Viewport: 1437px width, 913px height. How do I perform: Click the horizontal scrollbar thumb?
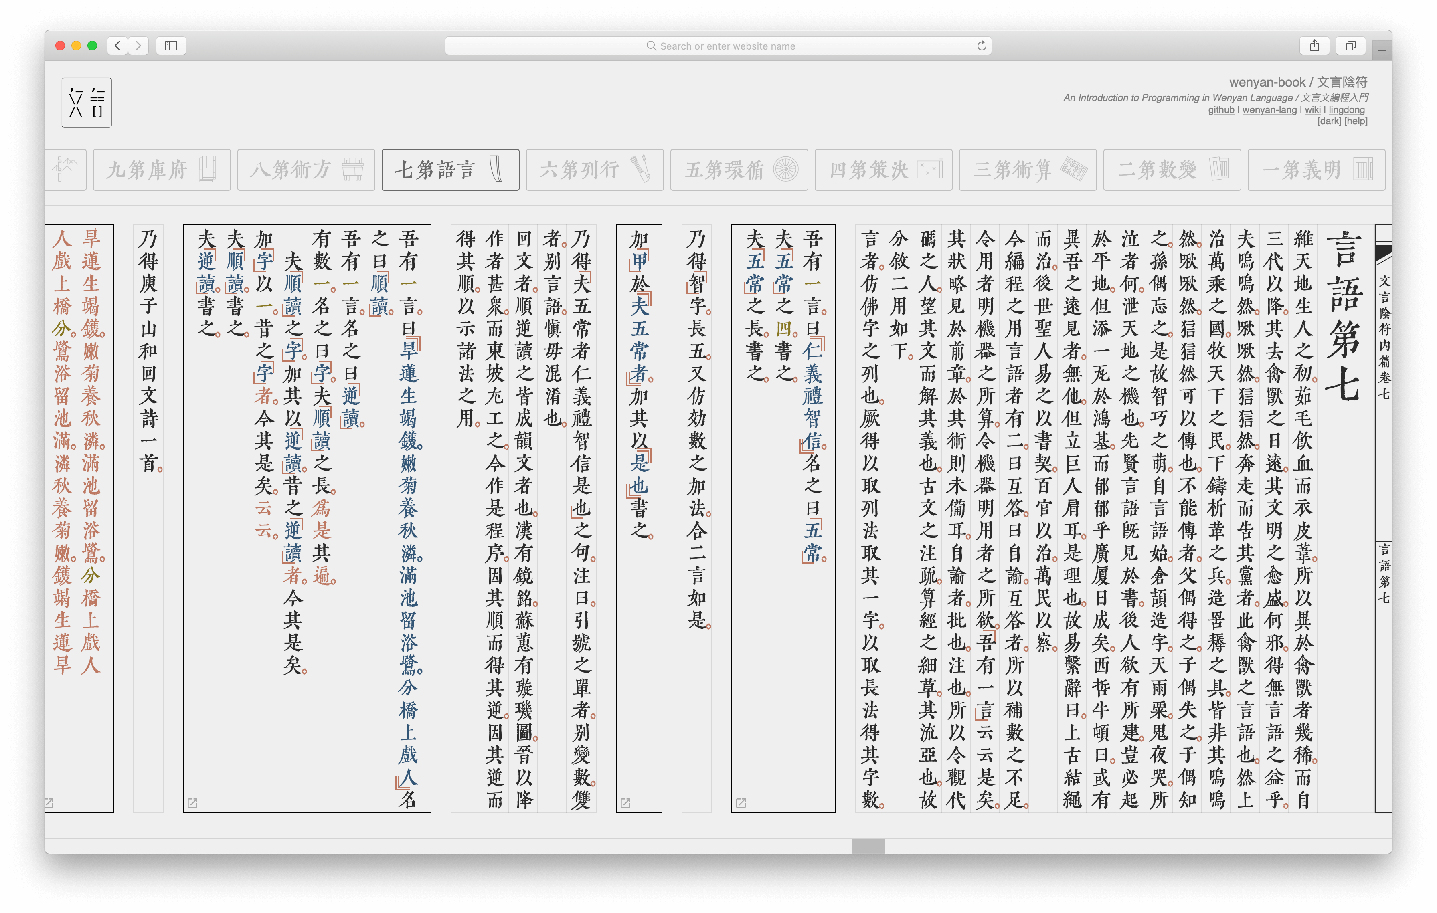(x=868, y=846)
